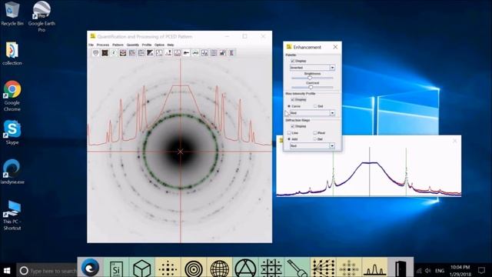
Task: Click the pattern center cross marker
Action: click(181, 152)
